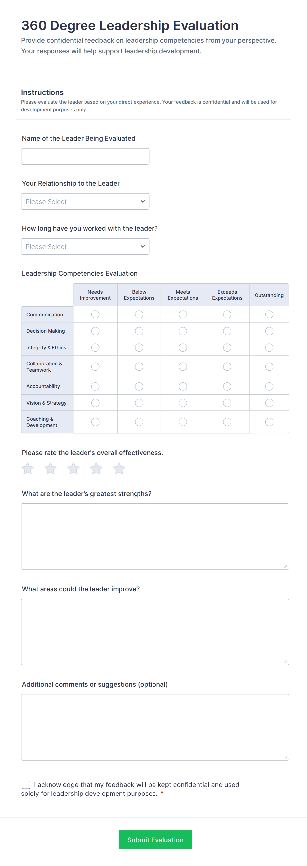Select Outstanding for Vision & Strategy
307x866 pixels.
(269, 403)
